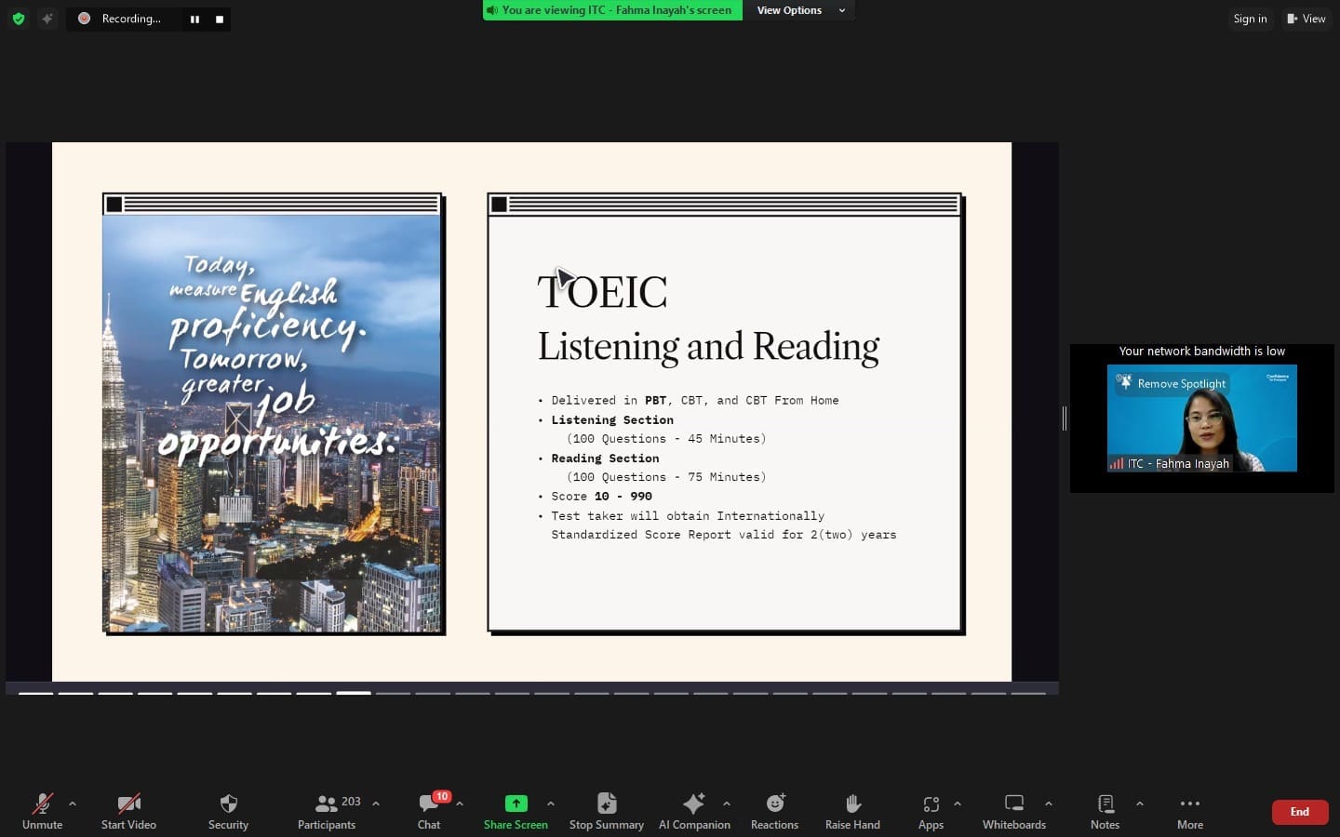Open share options arrow beside Share Screen
Viewport: 1340px width, 837px height.
click(551, 804)
